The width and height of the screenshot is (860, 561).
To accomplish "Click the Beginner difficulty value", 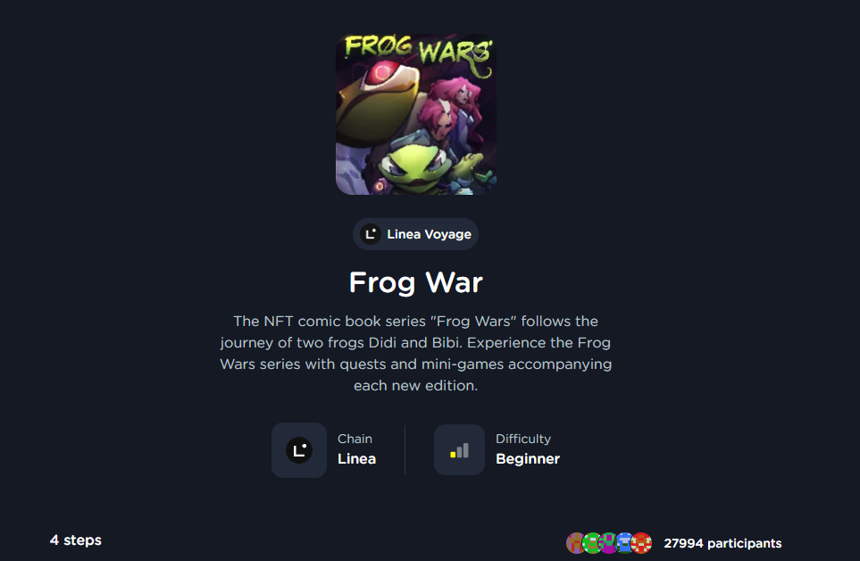I will tap(528, 459).
